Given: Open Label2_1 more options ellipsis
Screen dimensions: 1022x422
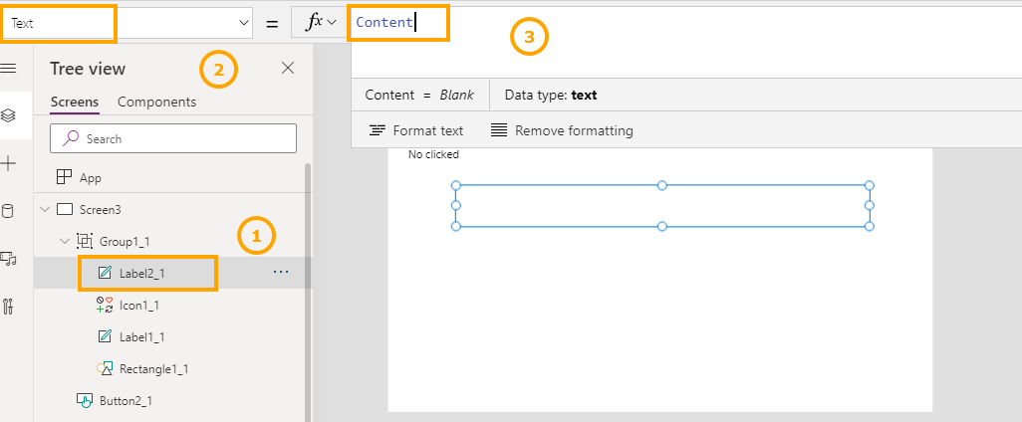Looking at the screenshot, I should coord(281,273).
